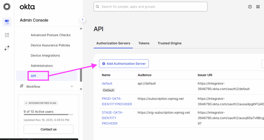The width and height of the screenshot is (264, 140).
Task: Click the Okta sunburst logo icon
Action: (7, 7)
